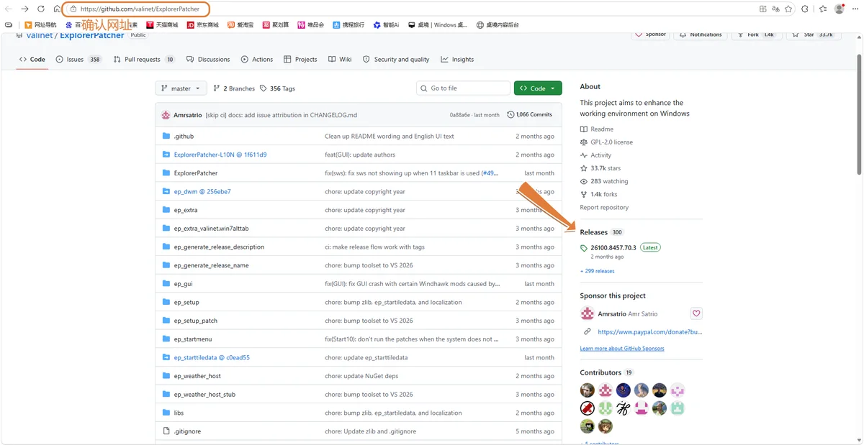This screenshot has height=445, width=864.
Task: Switch to the Actions tab
Action: click(x=257, y=60)
